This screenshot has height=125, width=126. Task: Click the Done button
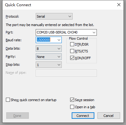(x=17, y=116)
